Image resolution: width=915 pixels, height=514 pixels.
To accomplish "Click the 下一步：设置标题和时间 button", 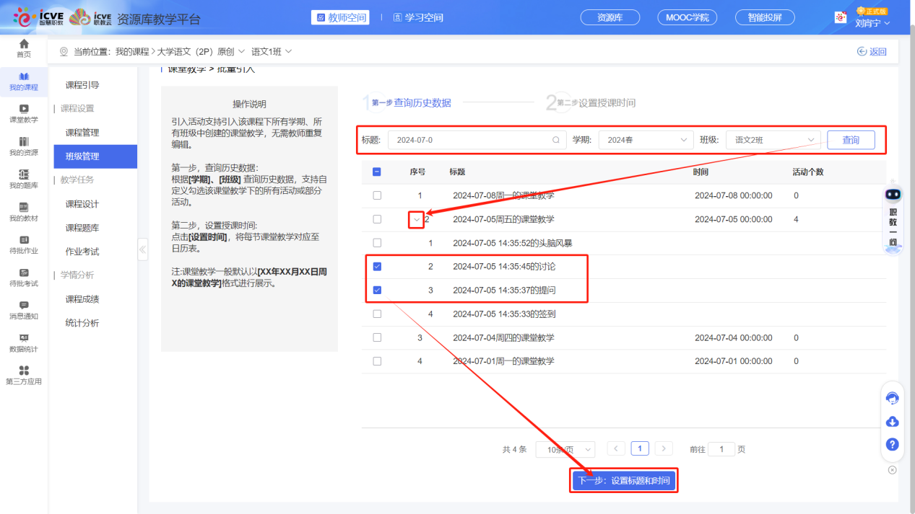I will click(623, 480).
